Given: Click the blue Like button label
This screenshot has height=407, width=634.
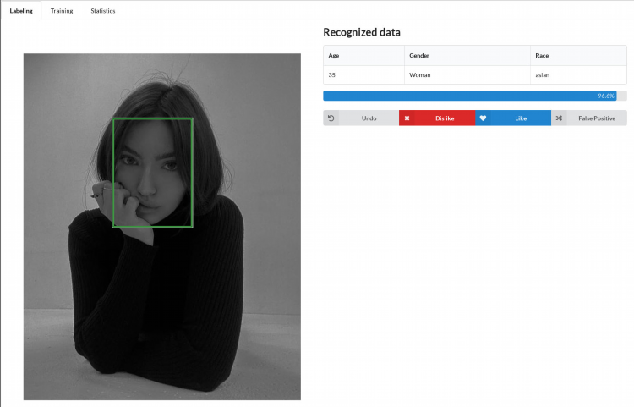Looking at the screenshot, I should click(x=521, y=118).
